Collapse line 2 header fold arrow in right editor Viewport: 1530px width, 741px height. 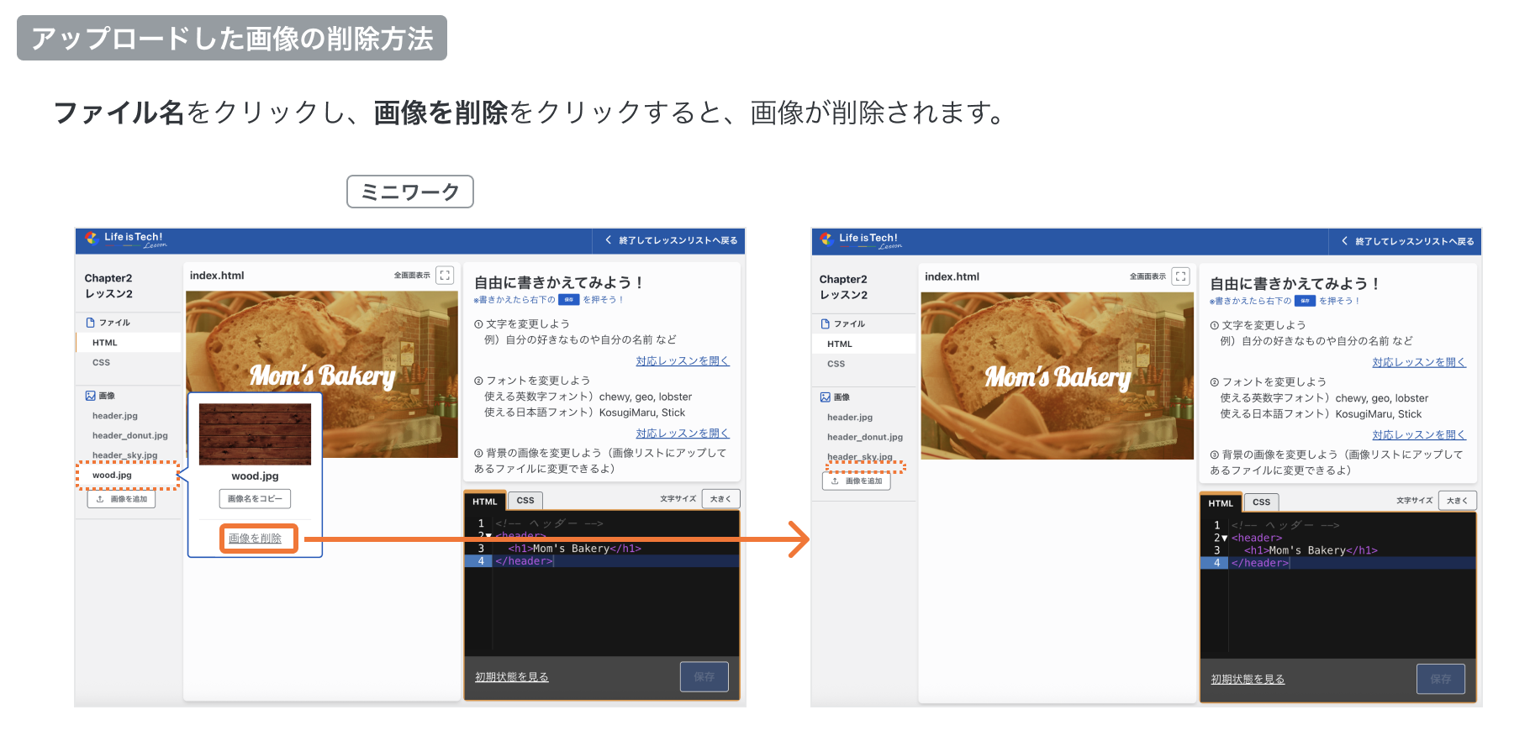pyautogui.click(x=1224, y=539)
